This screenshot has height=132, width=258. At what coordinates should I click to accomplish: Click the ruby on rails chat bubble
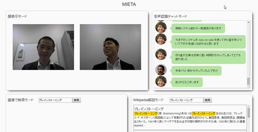208,42
